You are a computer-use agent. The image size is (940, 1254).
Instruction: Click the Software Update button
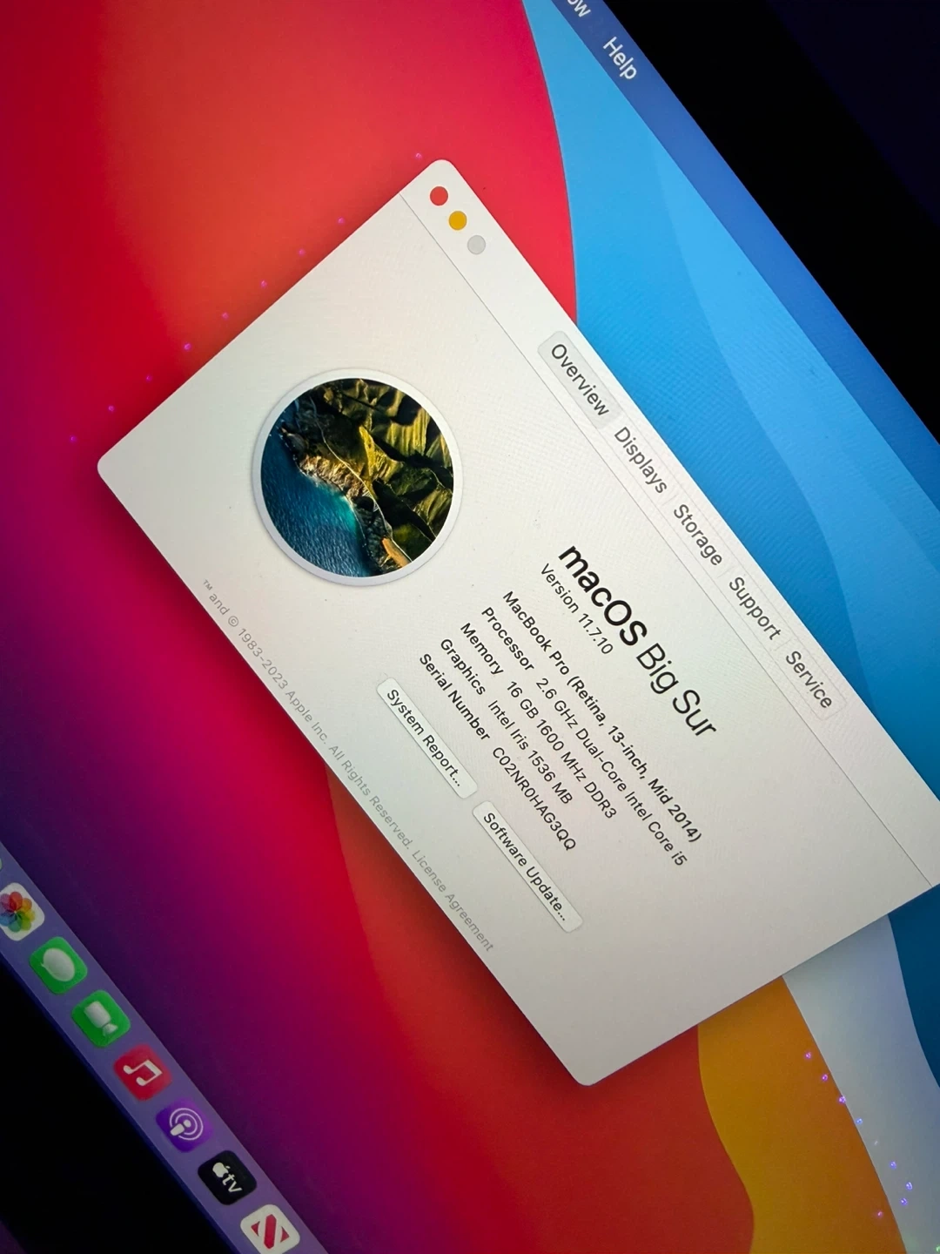(x=526, y=866)
